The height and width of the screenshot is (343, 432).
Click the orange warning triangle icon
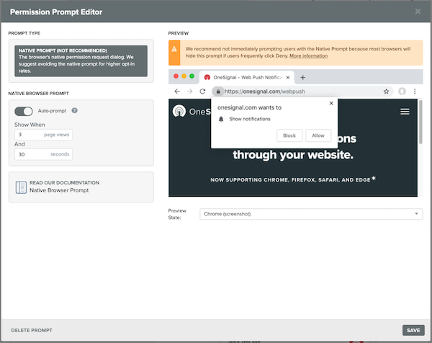click(x=174, y=49)
